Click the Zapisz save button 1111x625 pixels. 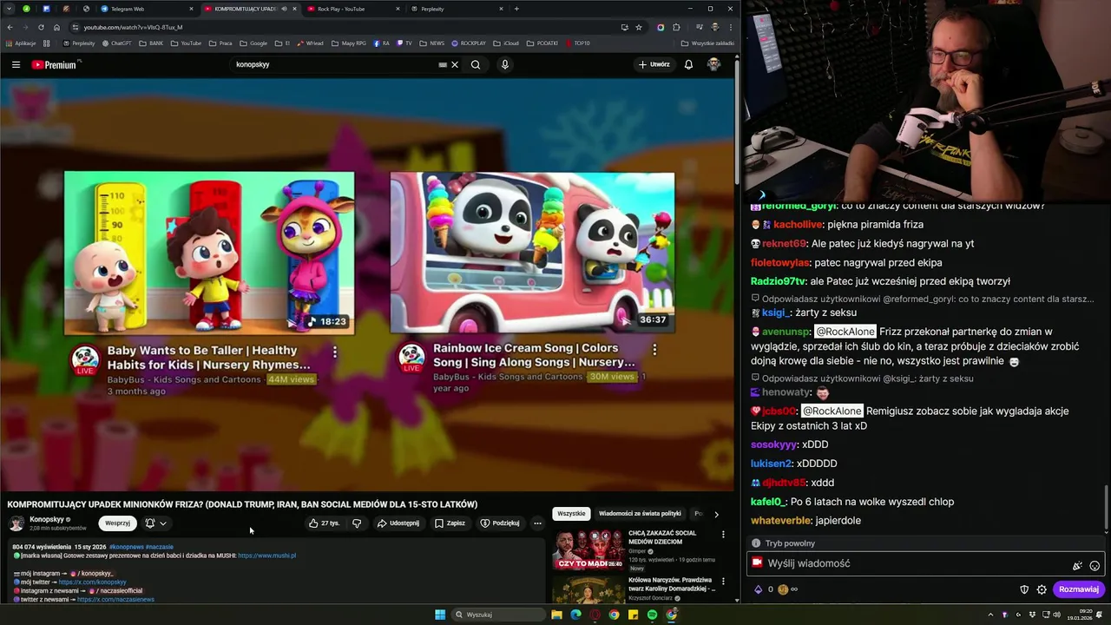click(x=450, y=523)
